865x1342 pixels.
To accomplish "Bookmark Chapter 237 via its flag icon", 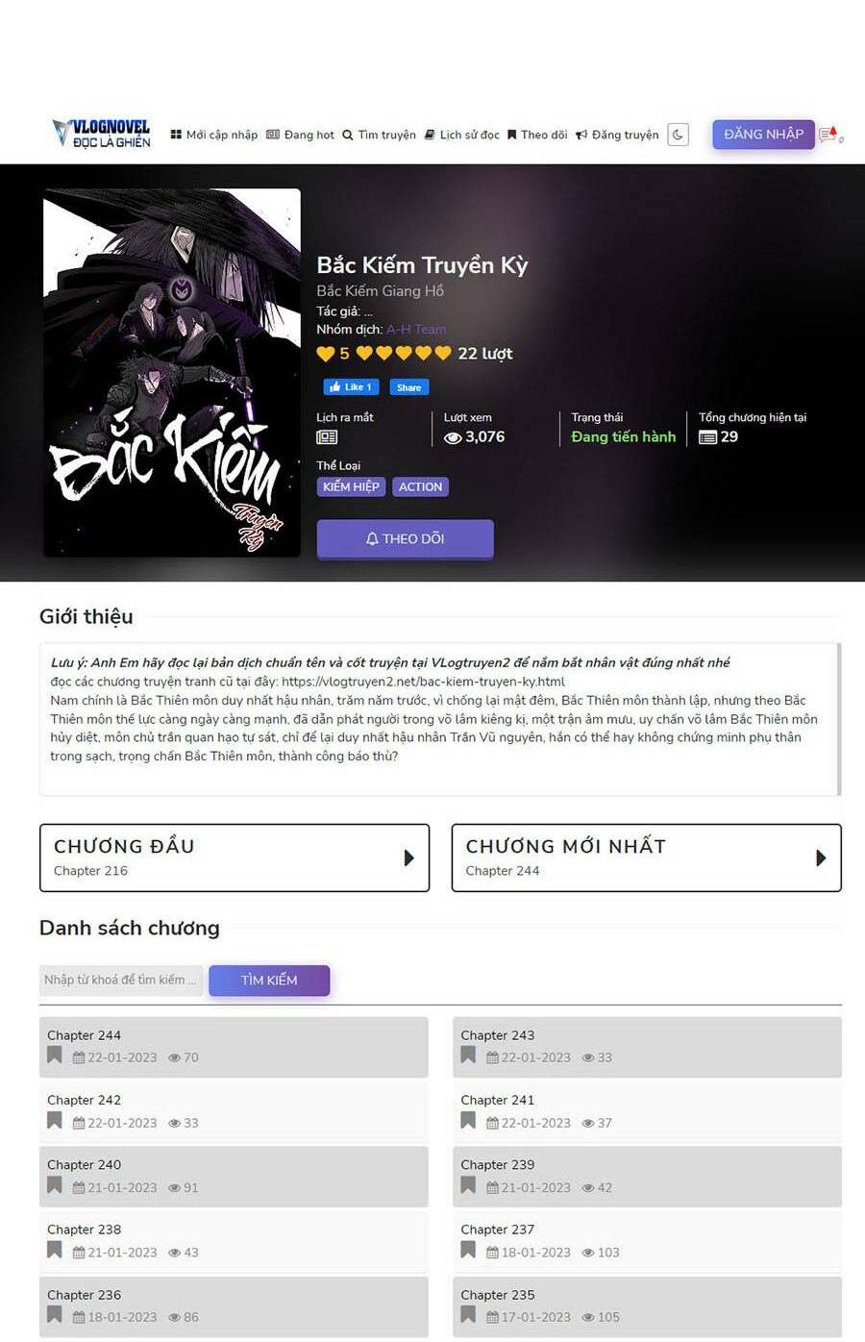I will (468, 1250).
